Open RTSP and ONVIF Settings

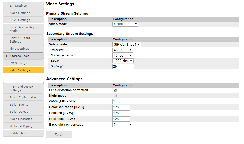coord(23,88)
